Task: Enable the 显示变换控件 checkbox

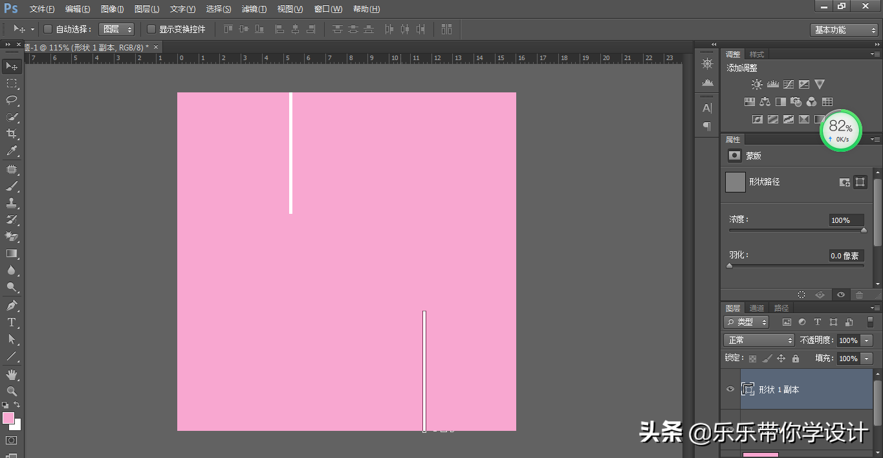Action: (151, 29)
